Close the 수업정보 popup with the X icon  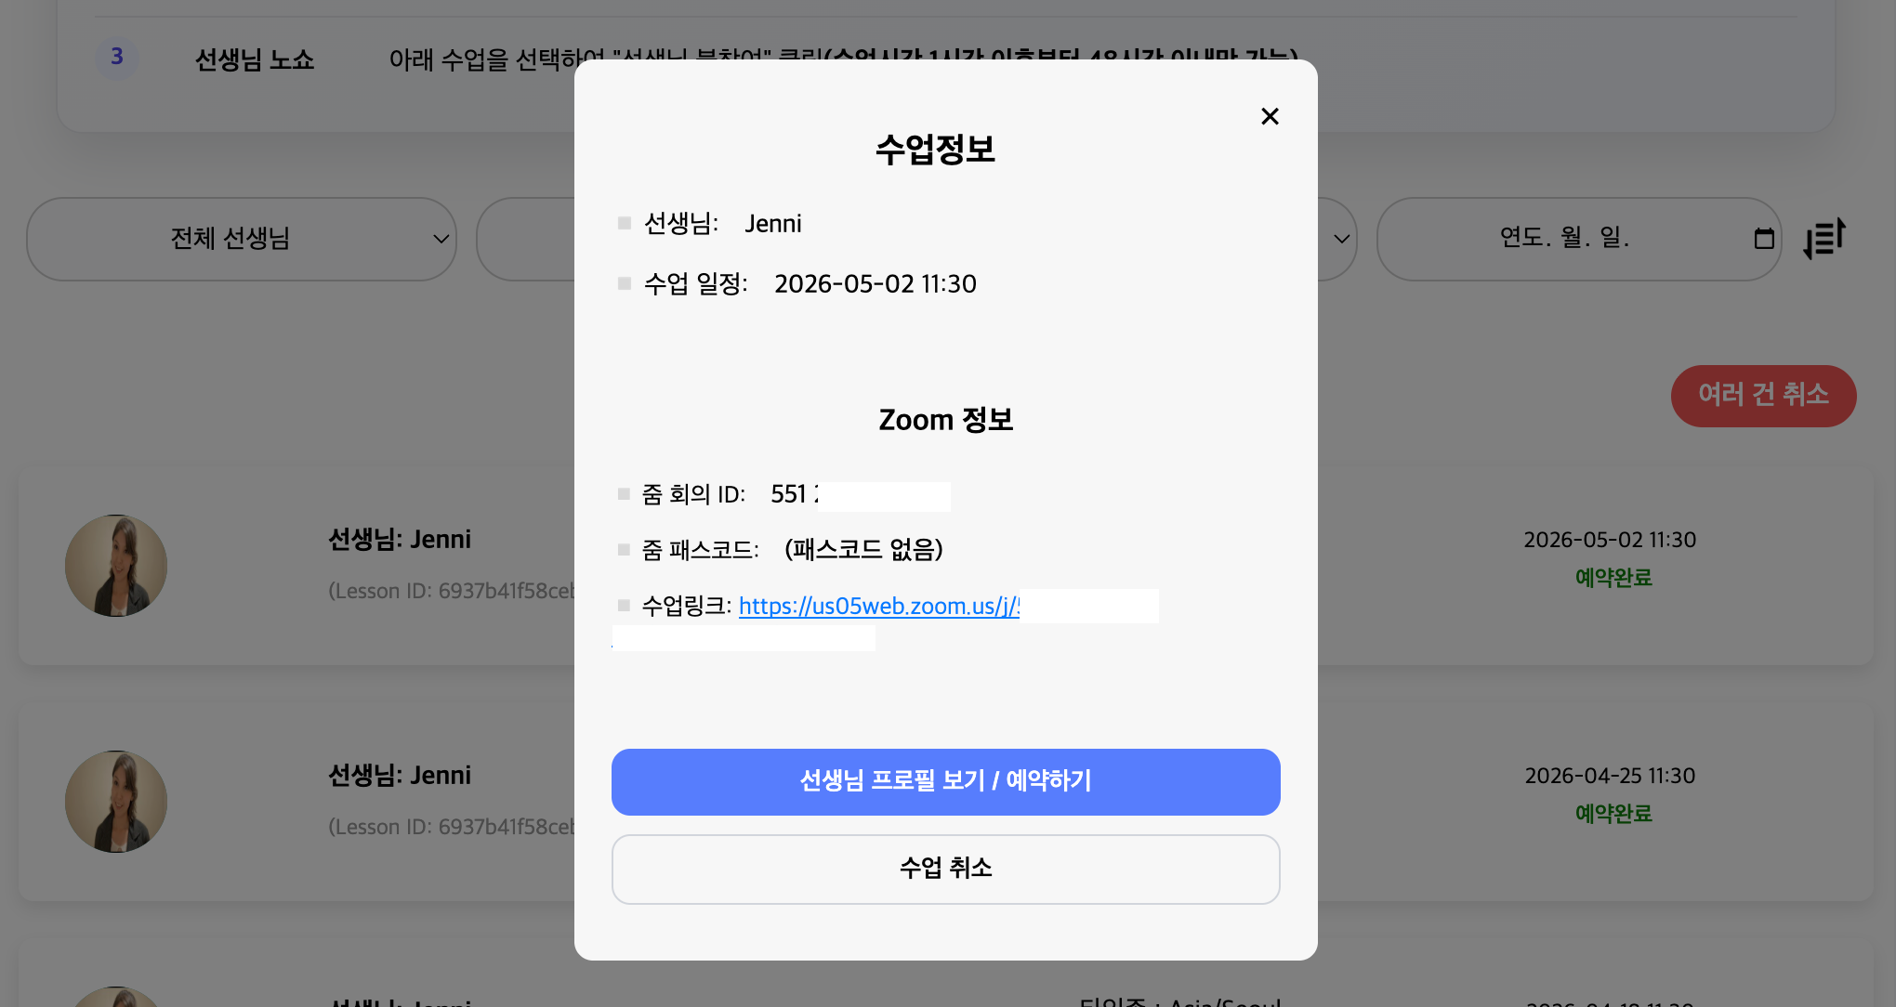coord(1270,116)
